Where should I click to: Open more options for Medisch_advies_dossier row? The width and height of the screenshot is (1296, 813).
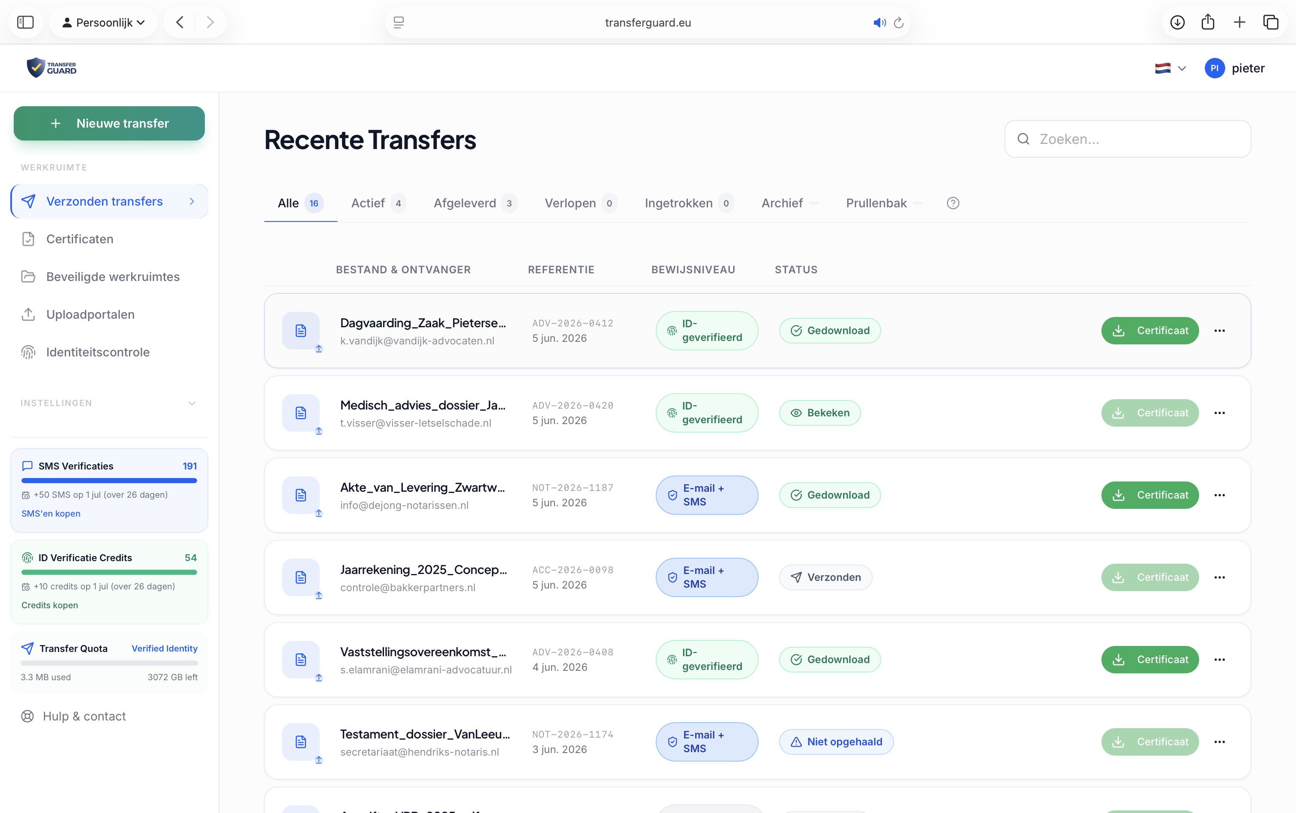click(1220, 413)
